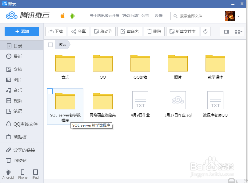
Task: Focus the 搜索全部文件 search field
Action: point(195,16)
